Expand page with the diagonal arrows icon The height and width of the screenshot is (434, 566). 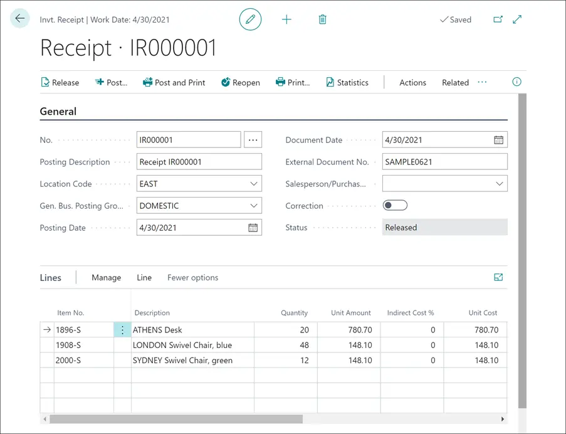[x=517, y=19]
